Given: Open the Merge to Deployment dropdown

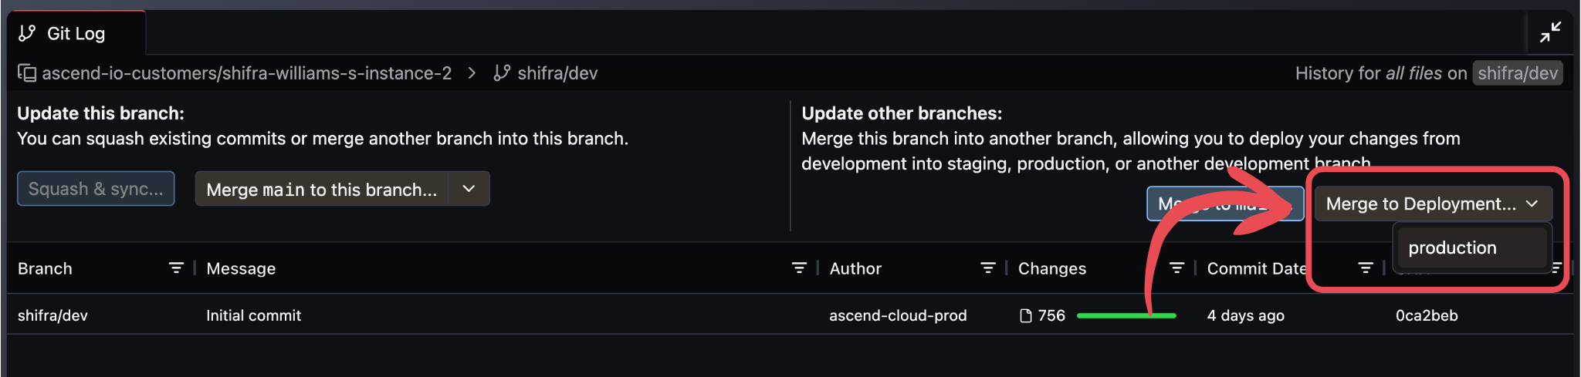Looking at the screenshot, I should (x=1433, y=204).
